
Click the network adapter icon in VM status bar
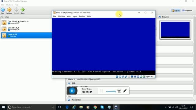coord(123,77)
